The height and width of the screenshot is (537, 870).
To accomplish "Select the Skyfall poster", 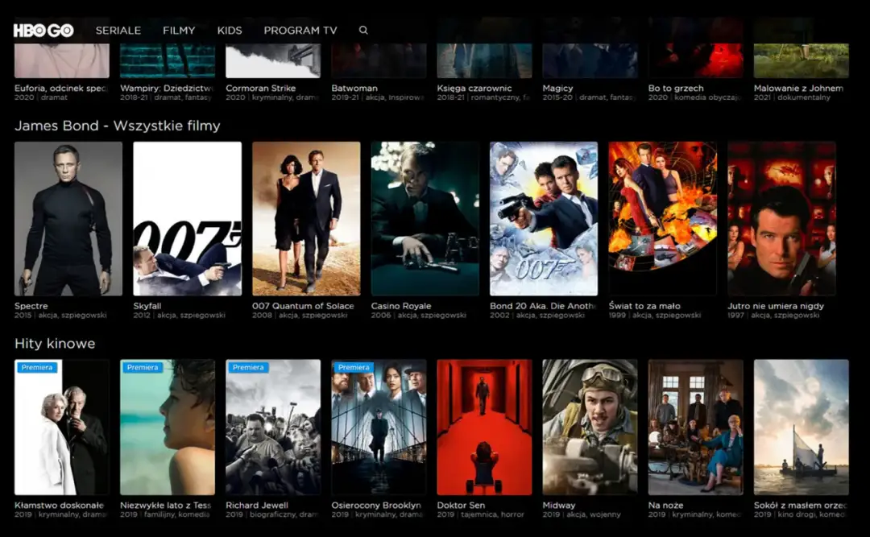I will click(187, 217).
